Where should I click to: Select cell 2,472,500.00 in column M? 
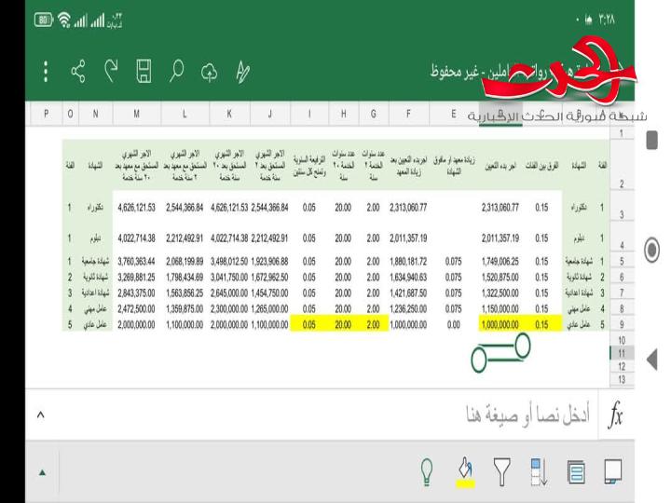click(136, 309)
